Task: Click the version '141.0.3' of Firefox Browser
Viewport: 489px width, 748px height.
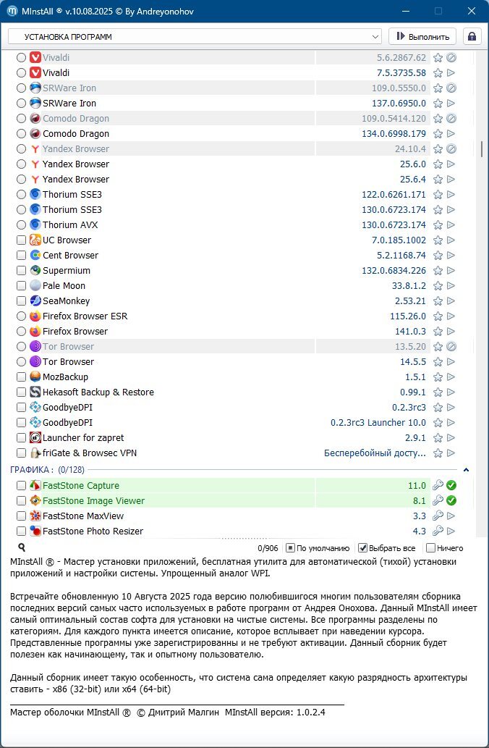Action: pos(410,332)
